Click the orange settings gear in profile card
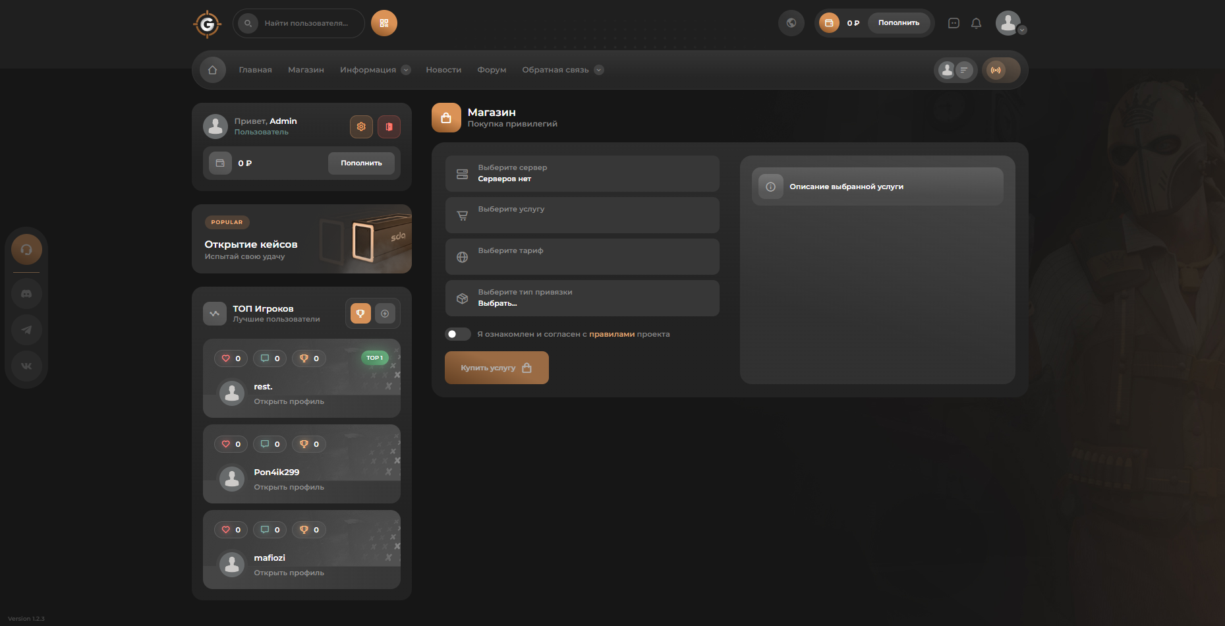Viewport: 1225px width, 626px height. tap(361, 127)
